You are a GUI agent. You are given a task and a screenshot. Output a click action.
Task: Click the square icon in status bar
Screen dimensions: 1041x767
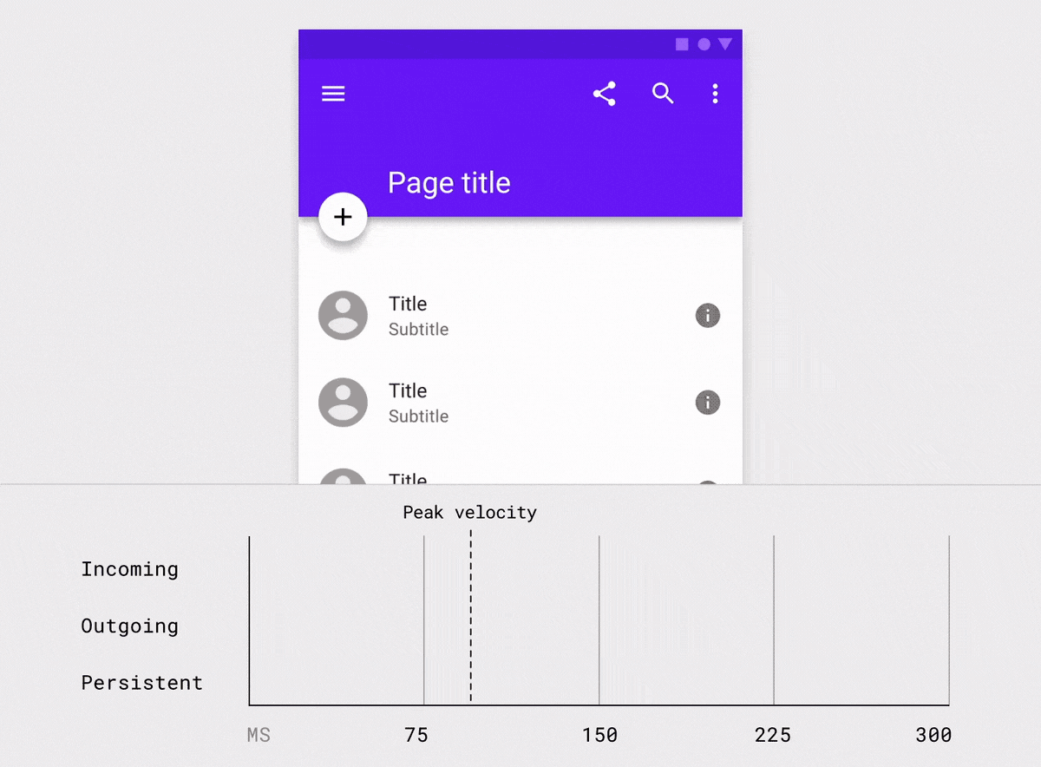pyautogui.click(x=682, y=44)
